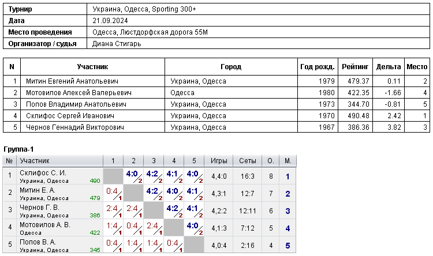The width and height of the screenshot is (433, 256).
Task: Click venue 'Одесса, Люстдорфская дорога 55М'
Action: pyautogui.click(x=150, y=32)
